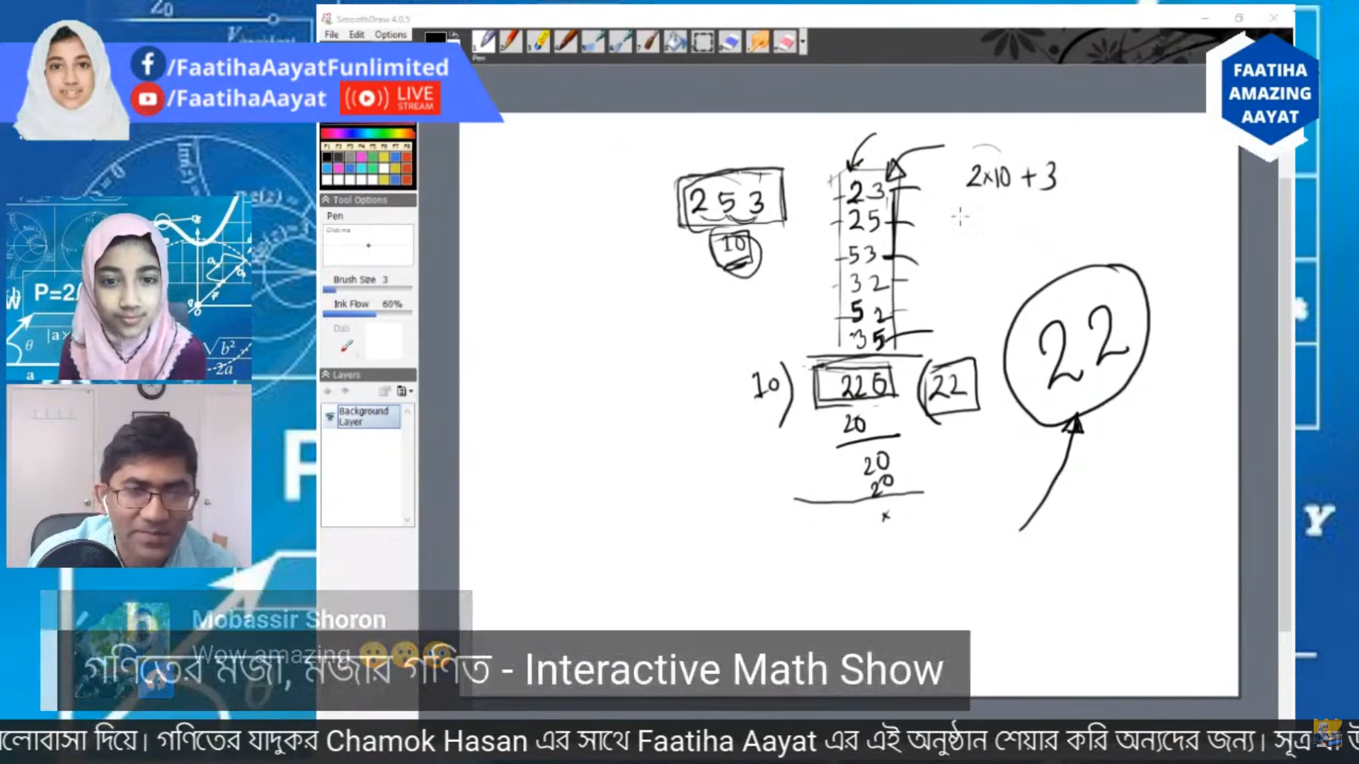
Task: Select the Pen tool numbered 1
Action: 483,41
